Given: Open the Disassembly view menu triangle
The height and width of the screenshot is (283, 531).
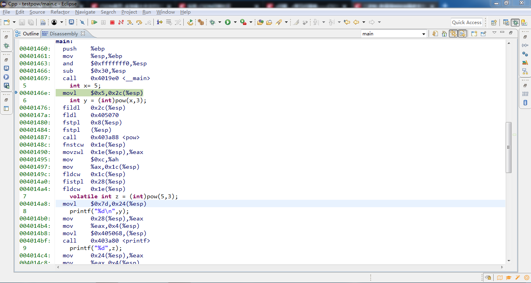Looking at the screenshot, I should tap(494, 33).
